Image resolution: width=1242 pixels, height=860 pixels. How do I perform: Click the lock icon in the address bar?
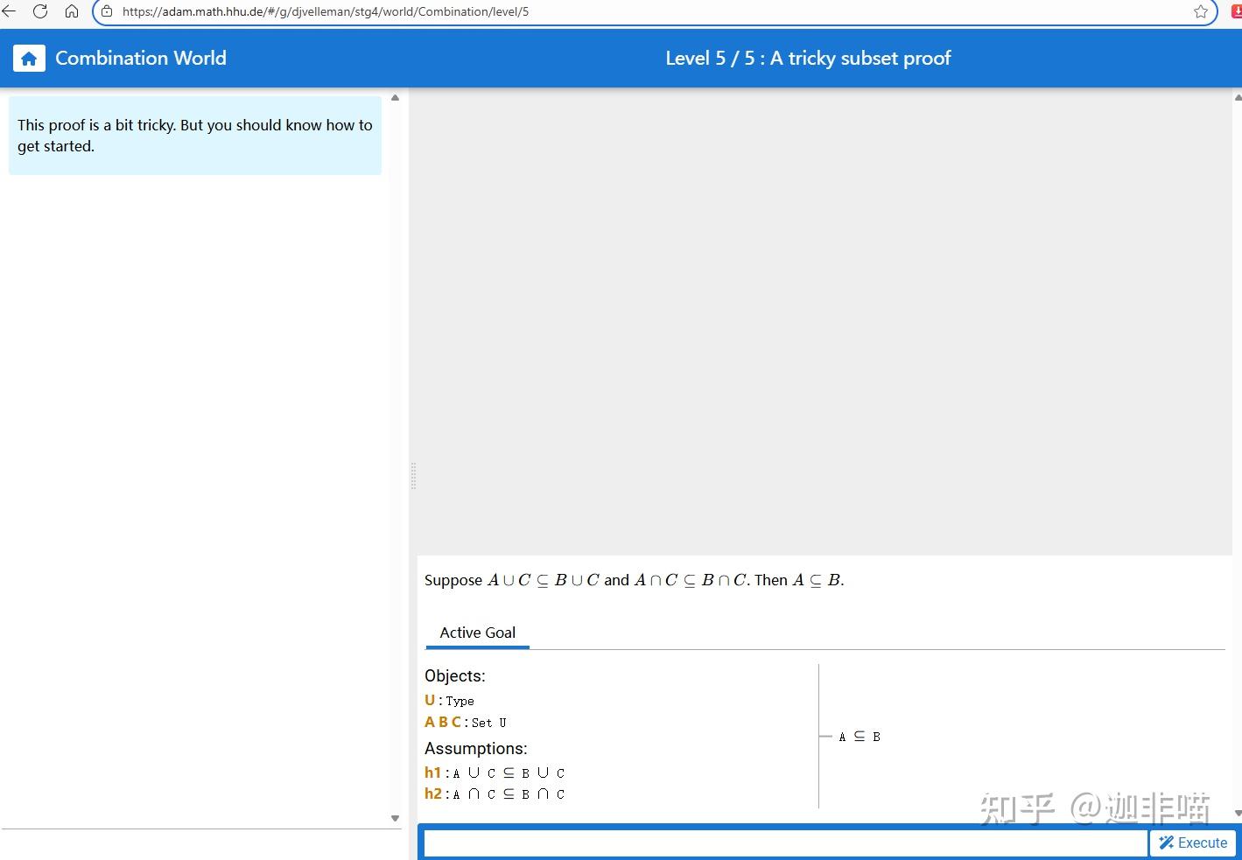click(x=106, y=11)
